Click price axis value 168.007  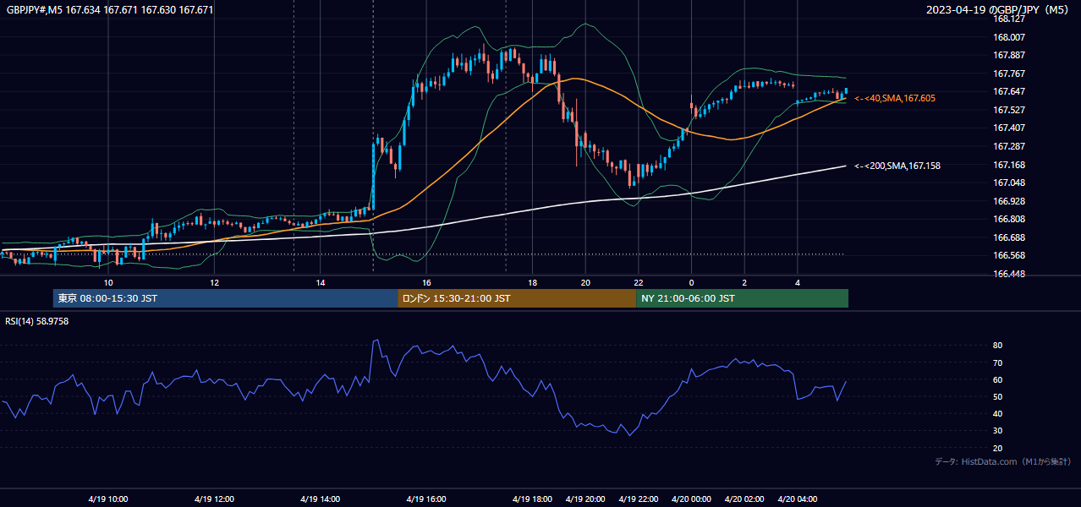tap(1008, 37)
